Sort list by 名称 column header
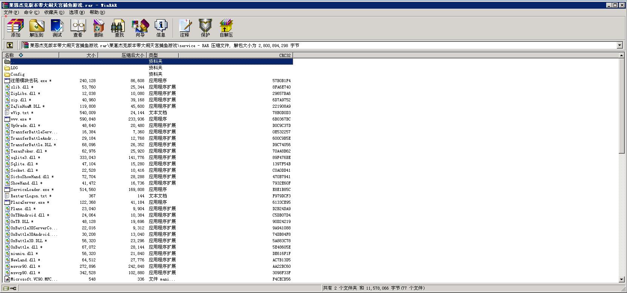The image size is (627, 293). tap(30, 55)
